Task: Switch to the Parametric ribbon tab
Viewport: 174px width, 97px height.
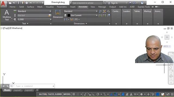Action: coord(62,7)
